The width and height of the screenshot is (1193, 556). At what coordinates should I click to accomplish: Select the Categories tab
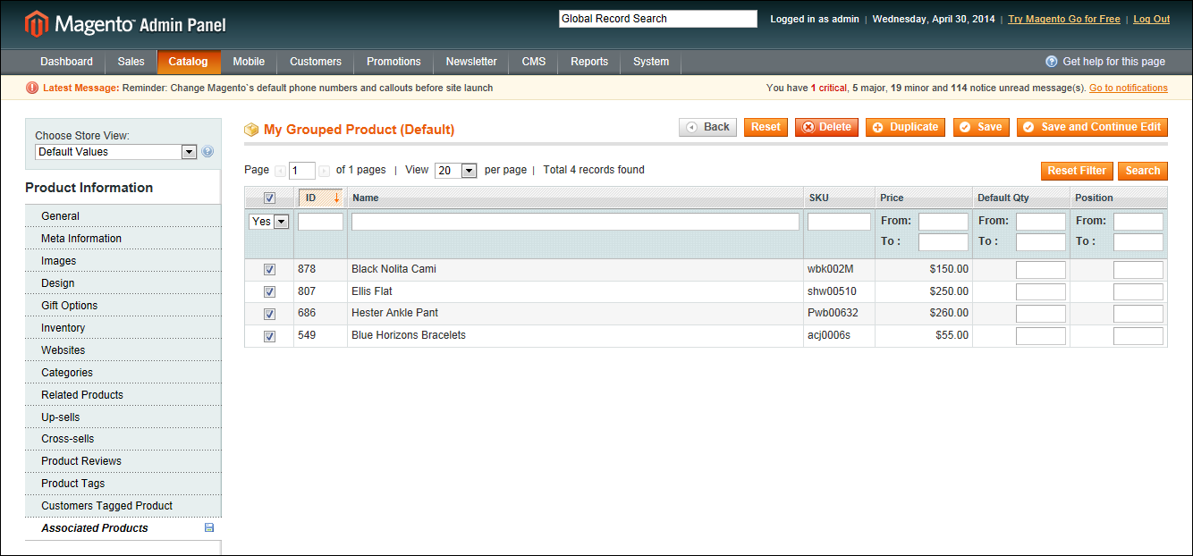click(123, 373)
